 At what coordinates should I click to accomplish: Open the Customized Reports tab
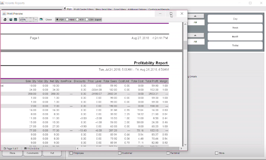pos(159,9)
